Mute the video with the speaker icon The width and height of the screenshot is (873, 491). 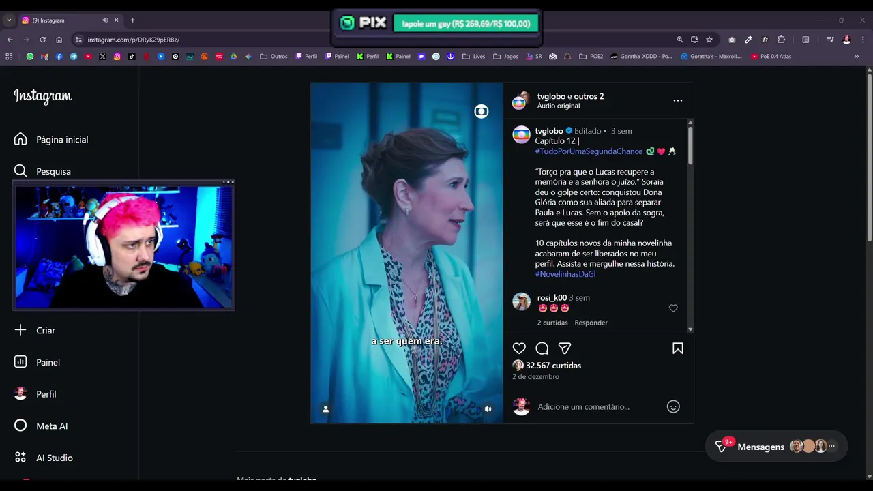[488, 409]
